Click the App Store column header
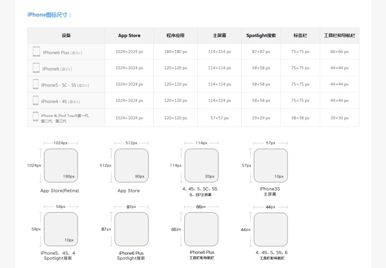386x268 pixels. (x=129, y=35)
